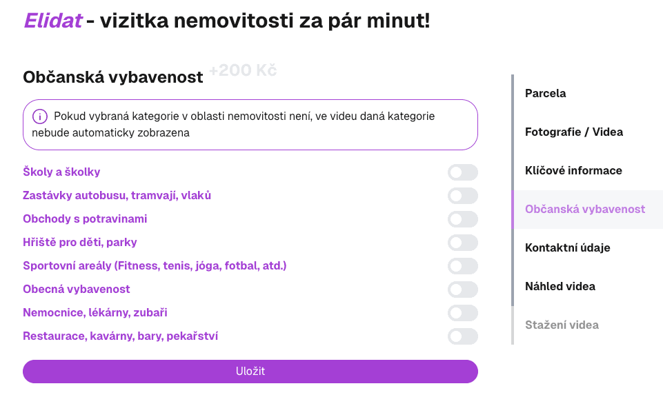Image resolution: width=663 pixels, height=406 pixels.
Task: Click the +200 Kč price label
Action: pos(243,70)
